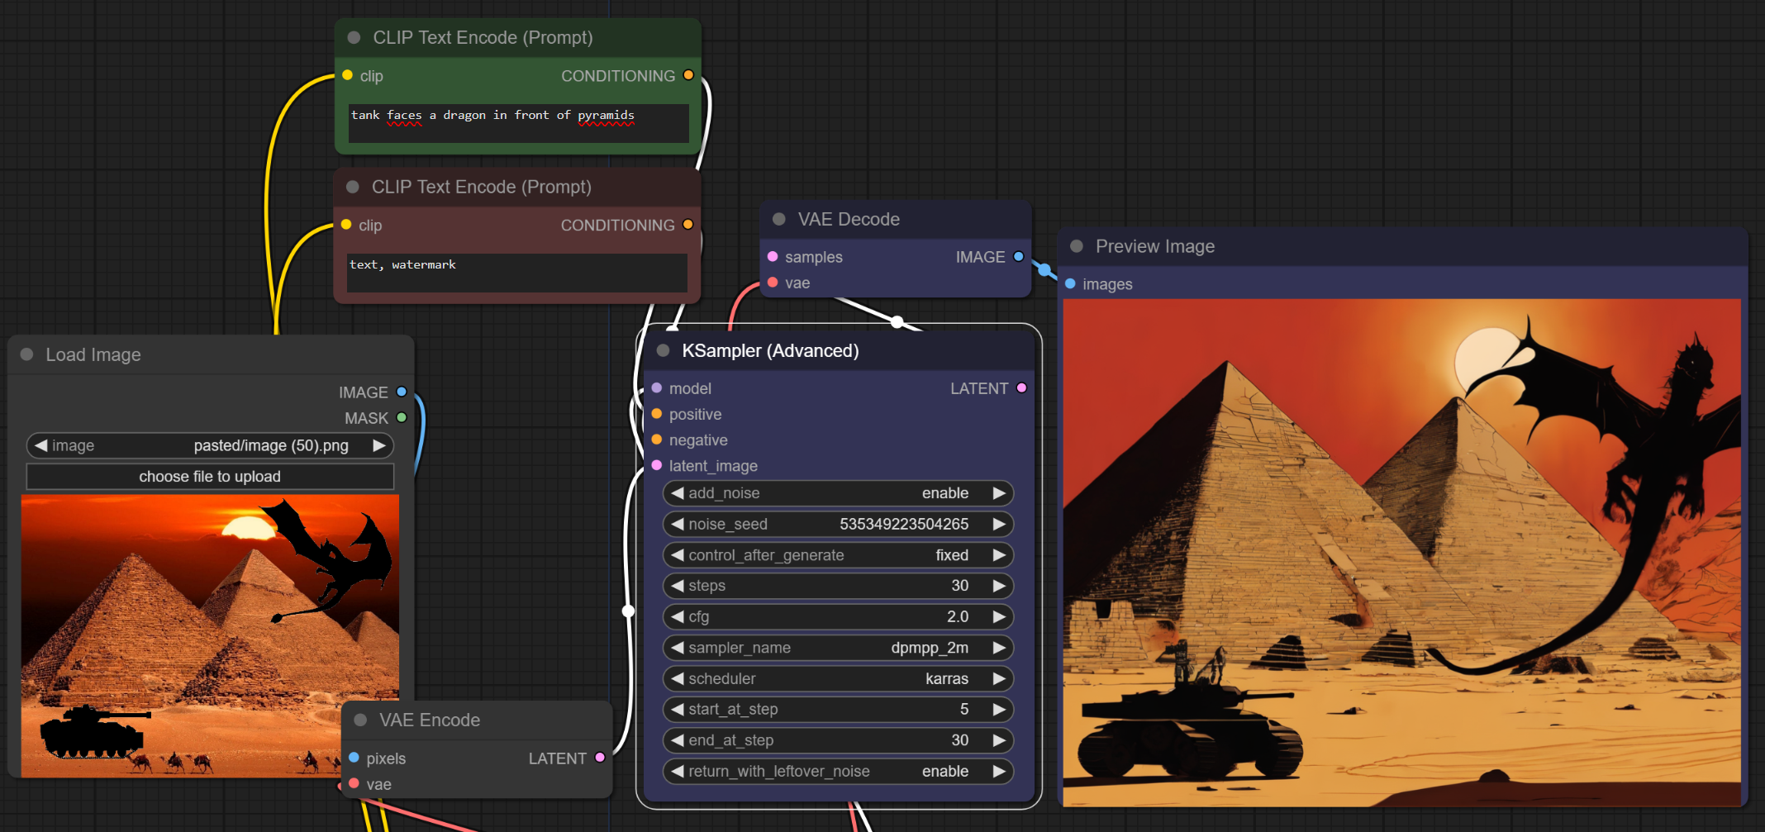1765x832 pixels.
Task: Toggle the add_noise enable setting
Action: (838, 493)
